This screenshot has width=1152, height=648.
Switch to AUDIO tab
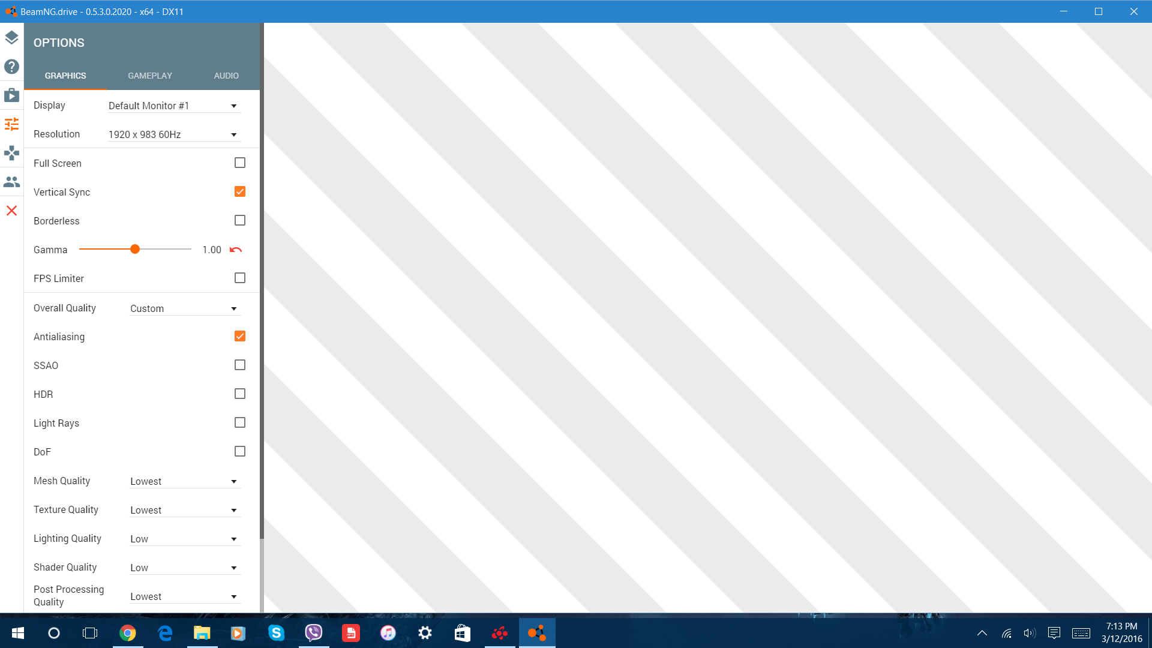tap(226, 76)
